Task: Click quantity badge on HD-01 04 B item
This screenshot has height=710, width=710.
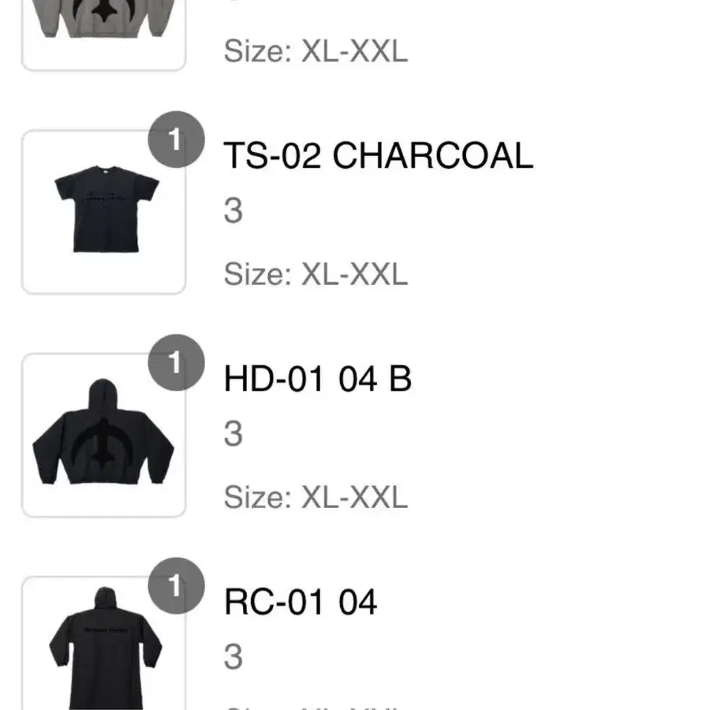Action: [176, 363]
